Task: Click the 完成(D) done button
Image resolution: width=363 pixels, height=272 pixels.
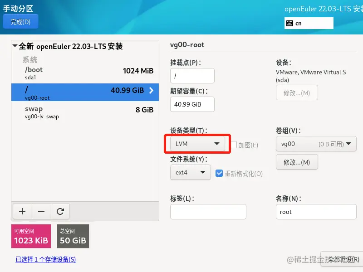Action: pos(20,21)
